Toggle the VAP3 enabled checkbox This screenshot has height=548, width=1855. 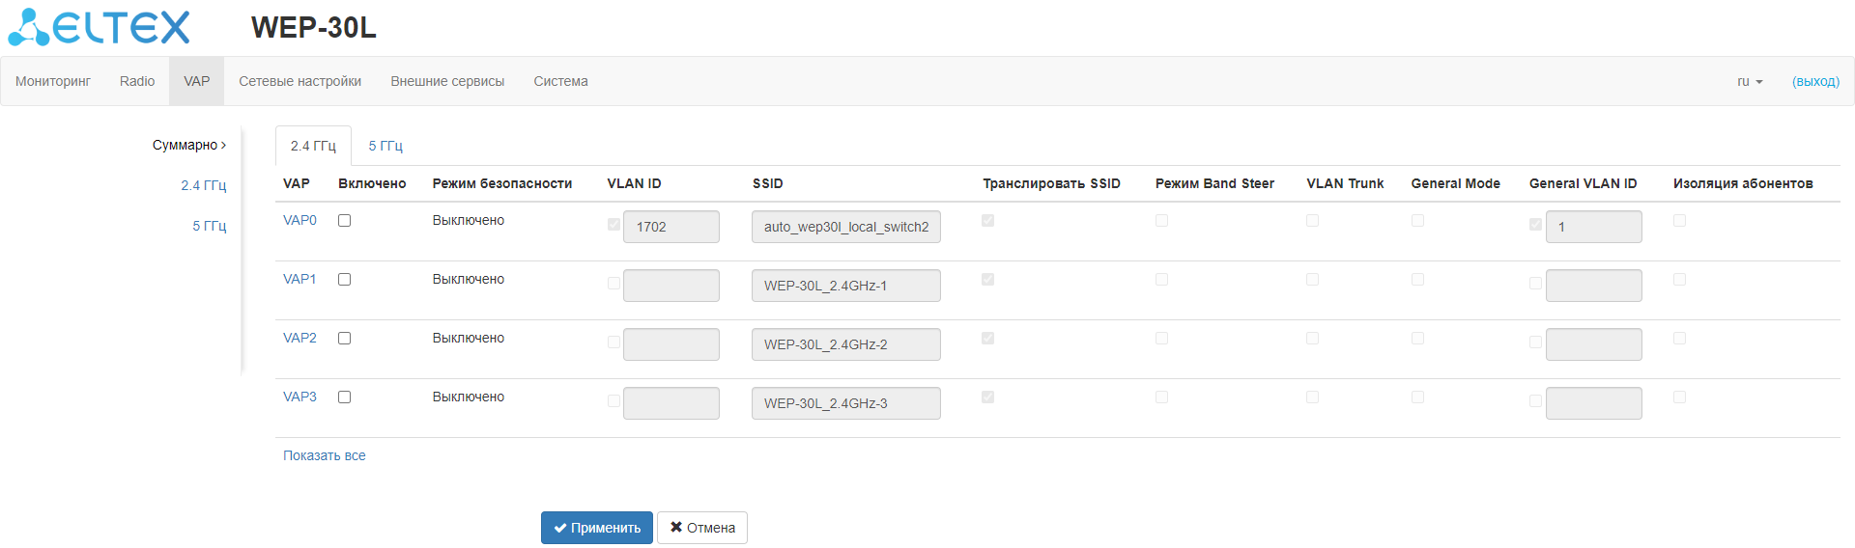point(344,397)
